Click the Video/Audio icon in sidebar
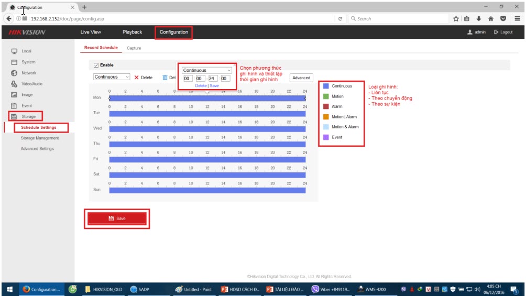The image size is (526, 296). coord(15,84)
